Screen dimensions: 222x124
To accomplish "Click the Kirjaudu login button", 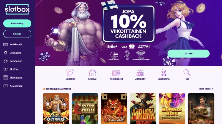I will pyautogui.click(x=17, y=34).
